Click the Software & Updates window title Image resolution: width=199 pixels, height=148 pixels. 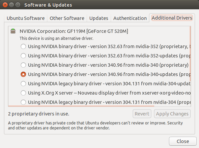tap(48, 5)
